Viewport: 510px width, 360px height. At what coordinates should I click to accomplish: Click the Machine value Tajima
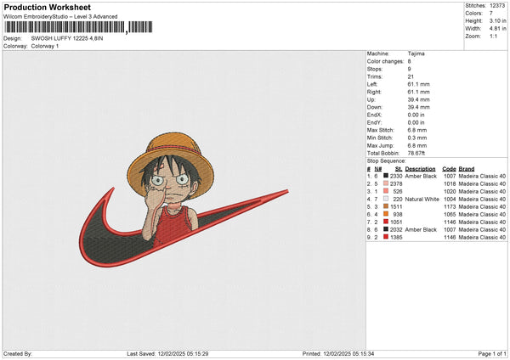pos(416,53)
